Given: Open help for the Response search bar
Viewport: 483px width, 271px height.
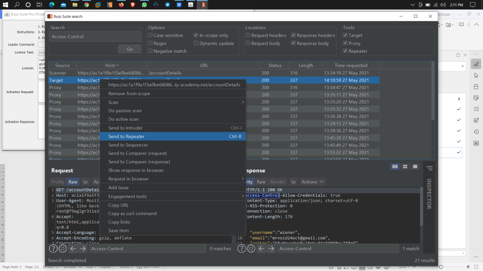Looking at the screenshot, I should pos(241,248).
